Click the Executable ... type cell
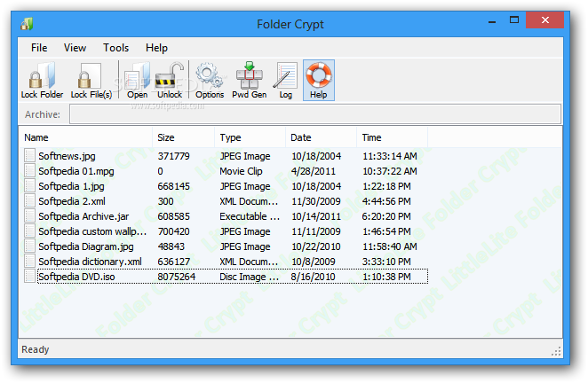This screenshot has width=588, height=383. (x=250, y=216)
